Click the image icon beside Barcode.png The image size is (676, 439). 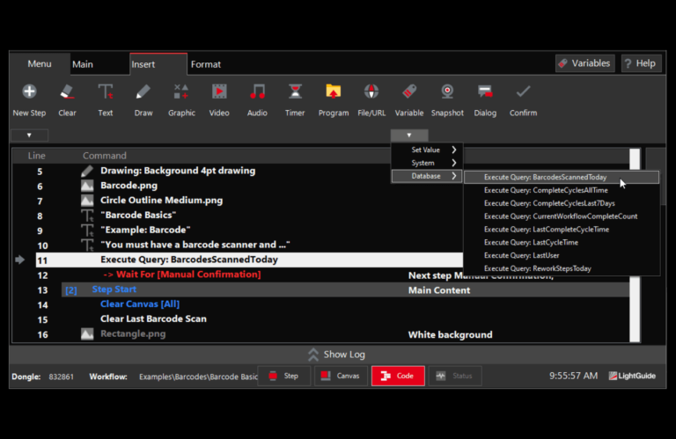(87, 186)
